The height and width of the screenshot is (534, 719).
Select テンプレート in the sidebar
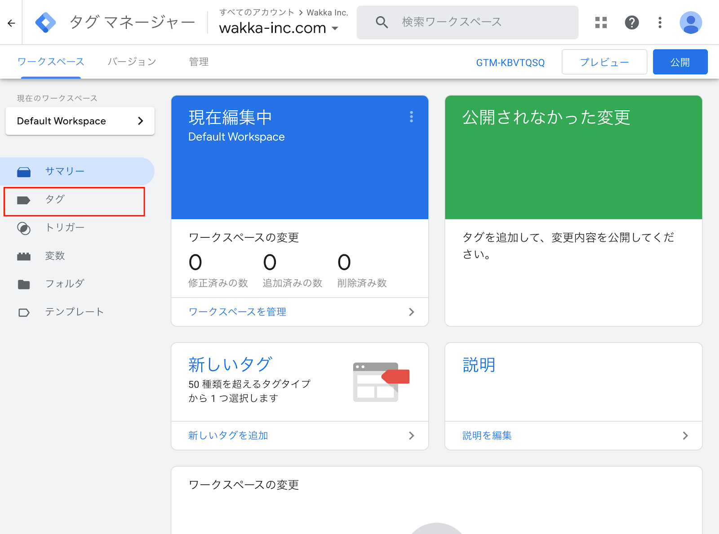click(x=77, y=312)
